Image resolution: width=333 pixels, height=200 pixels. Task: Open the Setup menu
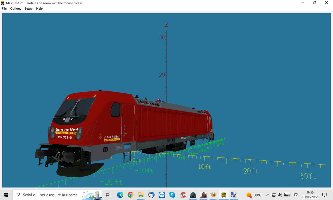28,9
